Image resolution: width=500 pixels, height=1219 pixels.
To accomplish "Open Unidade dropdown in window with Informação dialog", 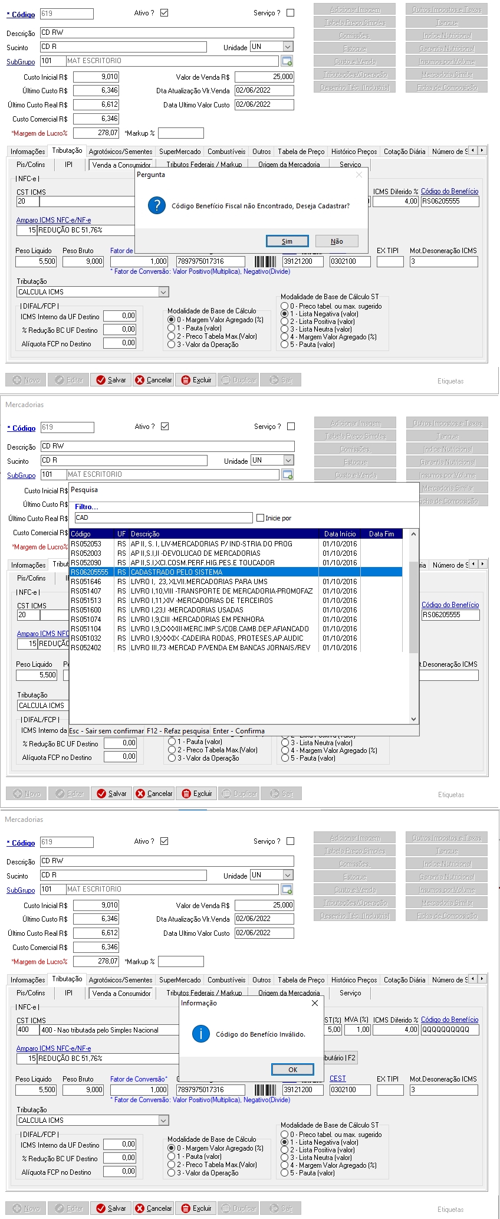I will tap(288, 875).
